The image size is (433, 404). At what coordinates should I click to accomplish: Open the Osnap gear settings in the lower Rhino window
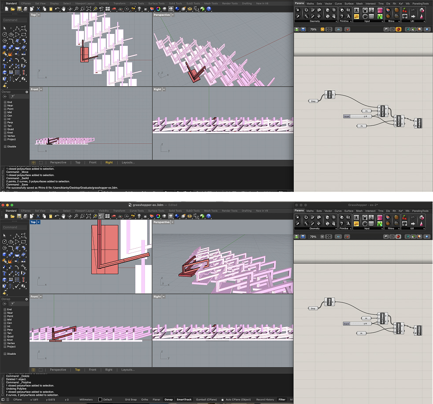[x=26, y=299]
